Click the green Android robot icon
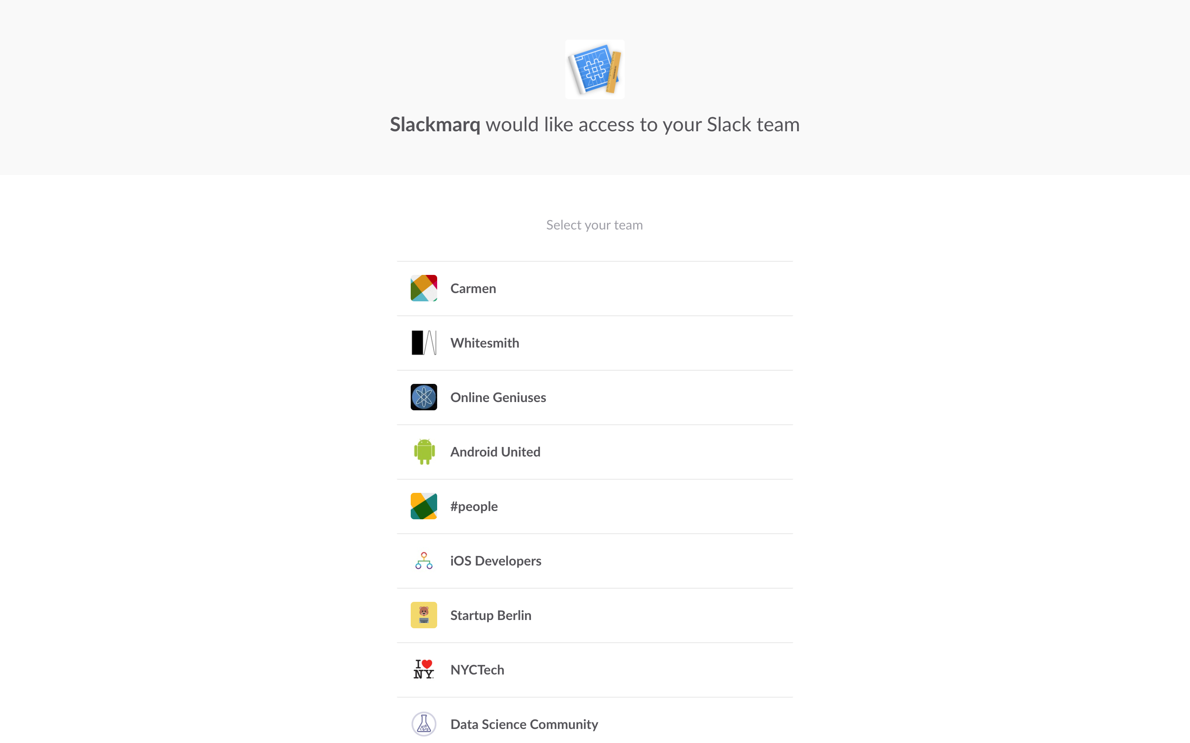The height and width of the screenshot is (743, 1190). pos(424,452)
